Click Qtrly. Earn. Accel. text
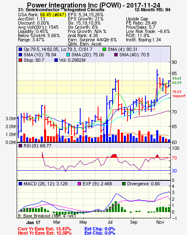Screen dimensions: 187x235 coord(85,44)
